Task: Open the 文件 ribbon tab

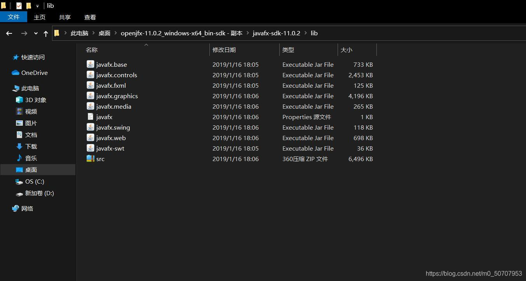Action: pos(14,17)
